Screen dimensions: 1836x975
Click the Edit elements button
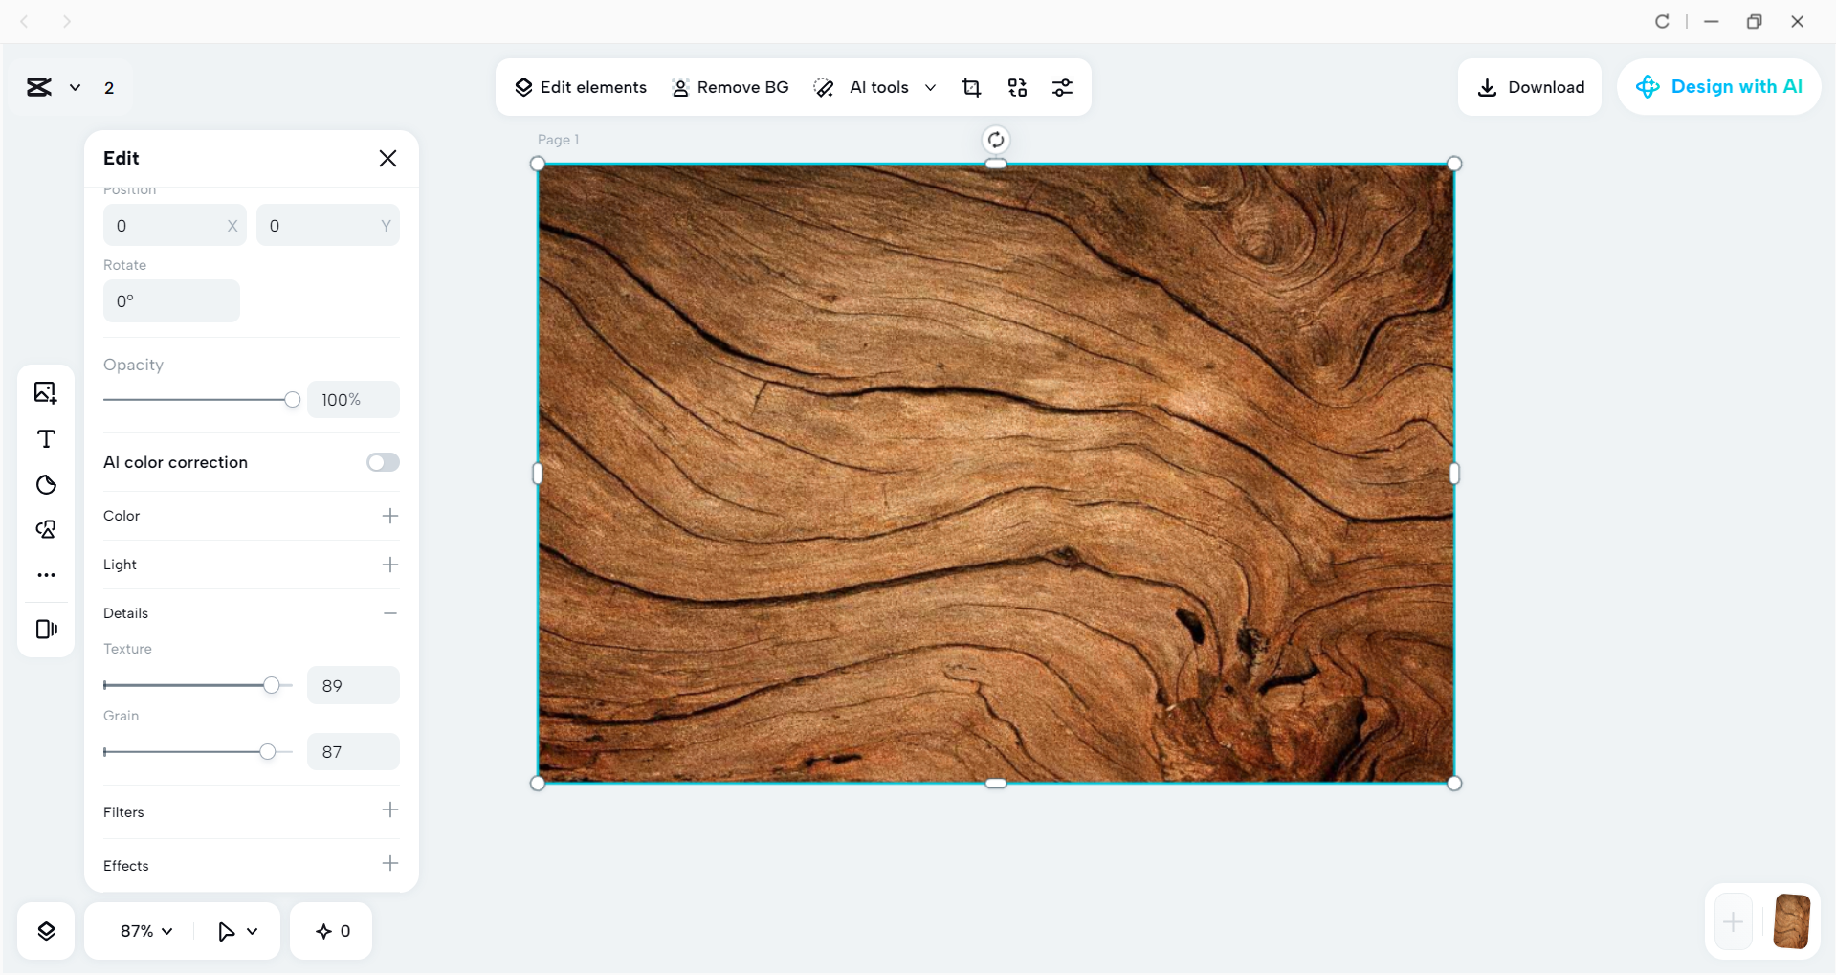coord(581,87)
